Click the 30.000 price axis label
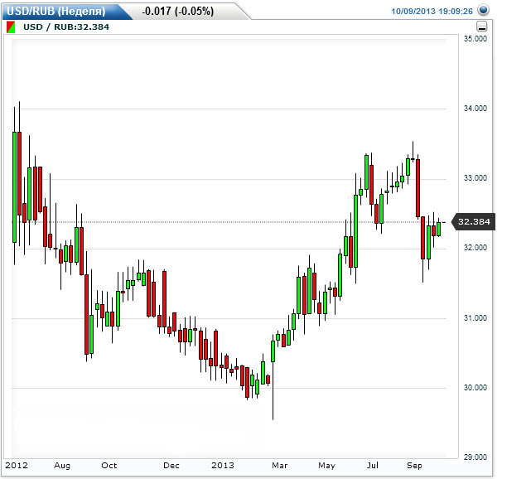This screenshot has height=479, width=531. coord(475,388)
